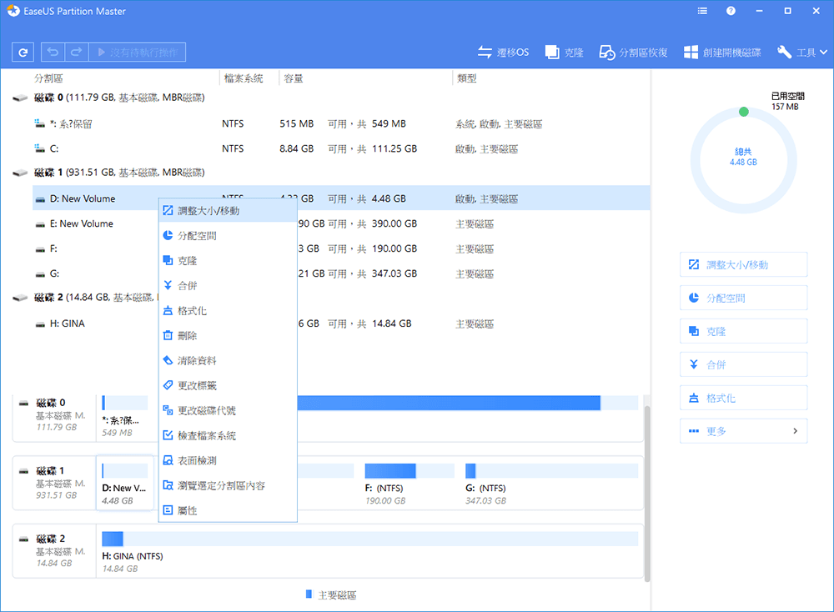Click the 沒有待執行操作 execute button
Viewport: 834px width, 612px height.
[138, 52]
